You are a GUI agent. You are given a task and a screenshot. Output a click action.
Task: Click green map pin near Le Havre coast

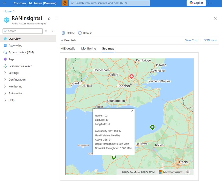152,127
